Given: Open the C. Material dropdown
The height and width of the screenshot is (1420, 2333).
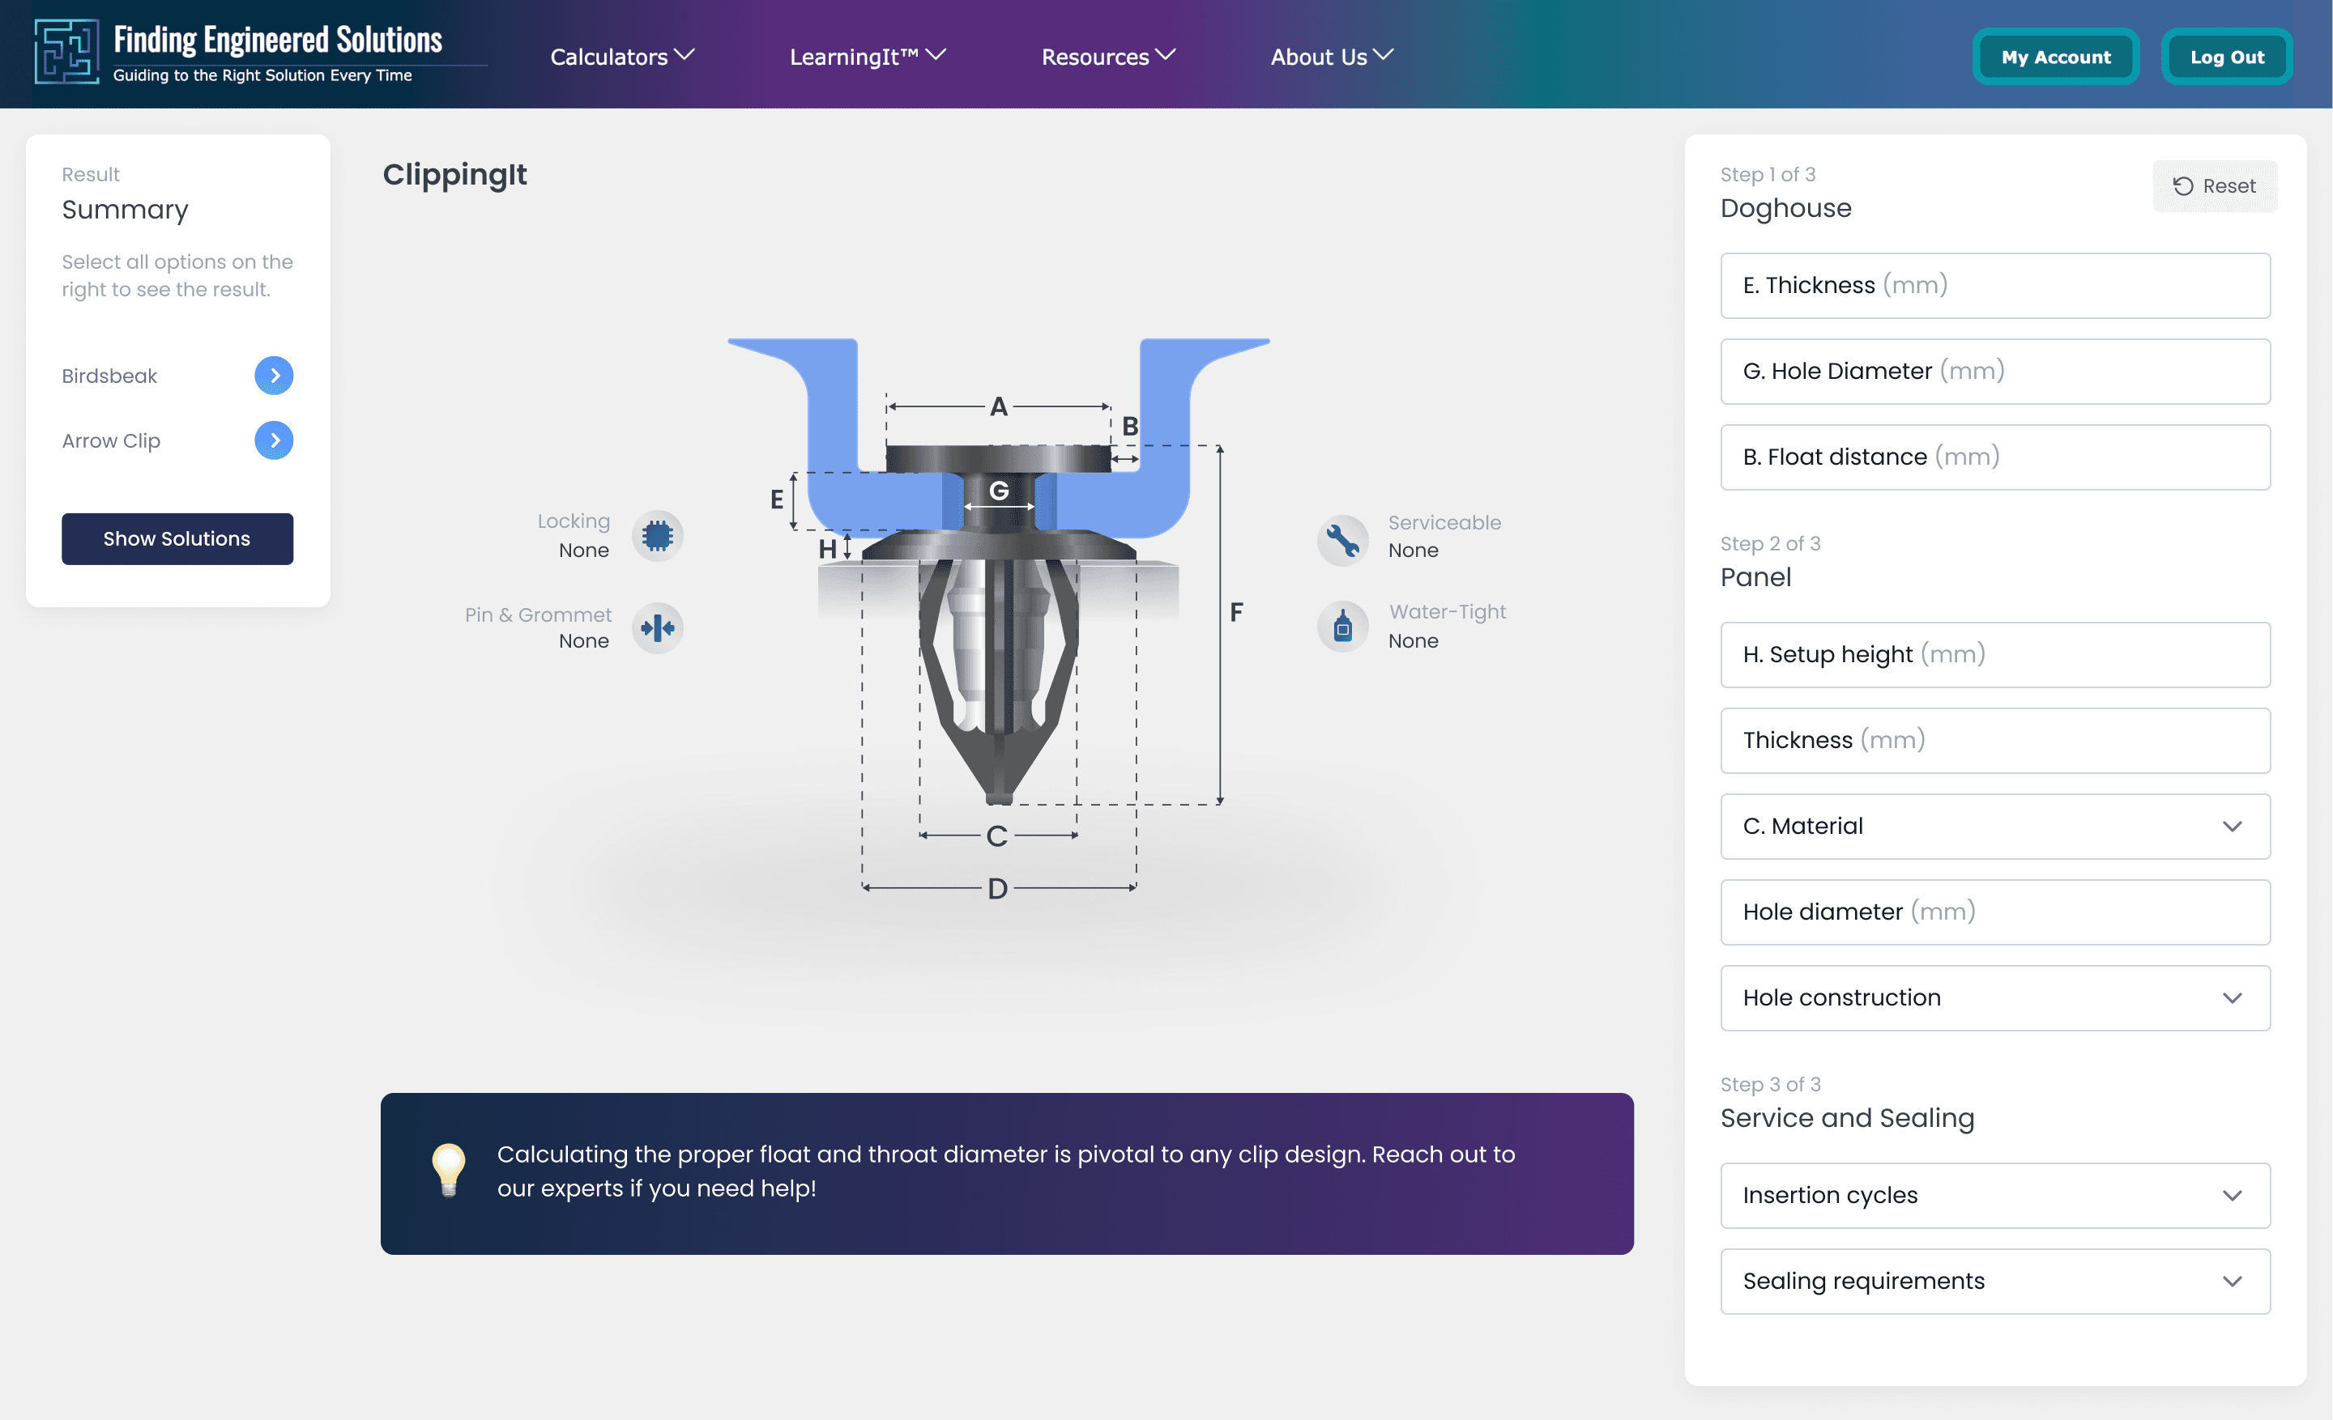Looking at the screenshot, I should [x=1994, y=826].
